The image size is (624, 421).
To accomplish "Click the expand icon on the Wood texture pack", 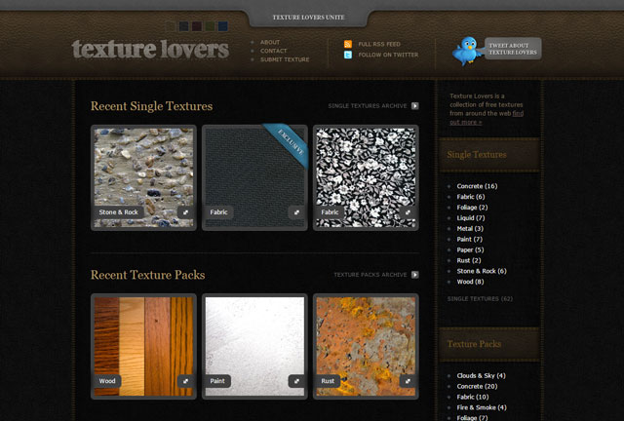I will coord(185,381).
